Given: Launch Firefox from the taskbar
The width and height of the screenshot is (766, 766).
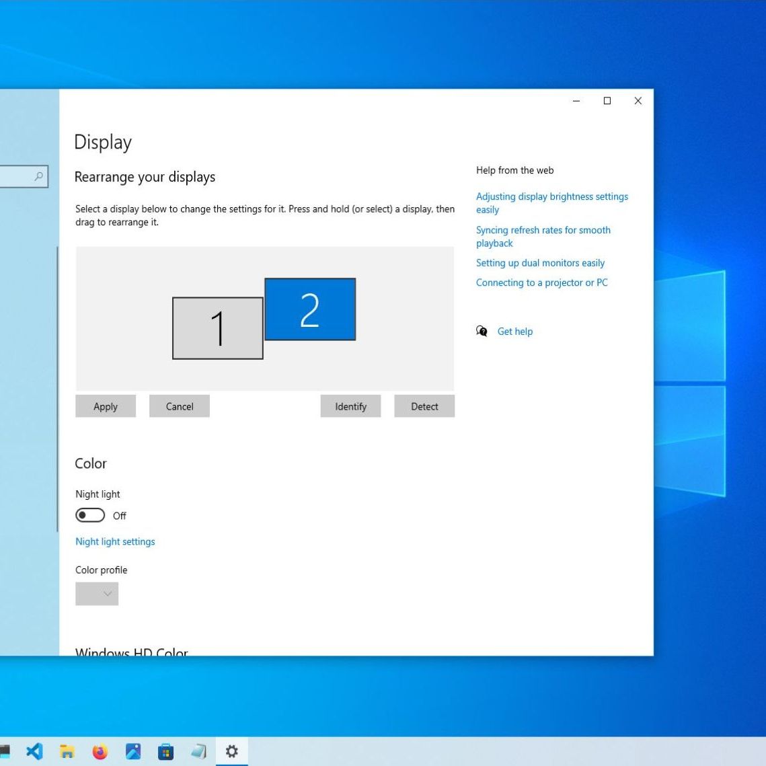Looking at the screenshot, I should (100, 751).
